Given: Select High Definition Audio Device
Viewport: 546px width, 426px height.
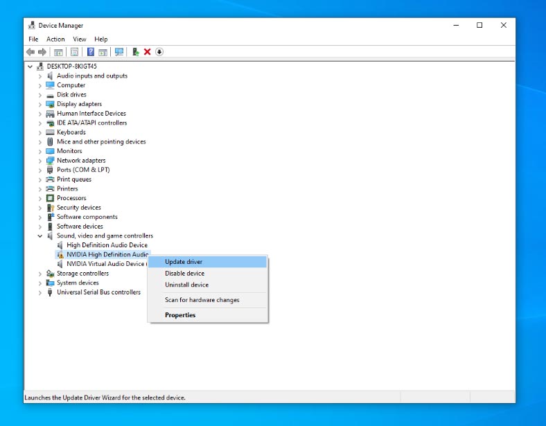Looking at the screenshot, I should pos(107,245).
